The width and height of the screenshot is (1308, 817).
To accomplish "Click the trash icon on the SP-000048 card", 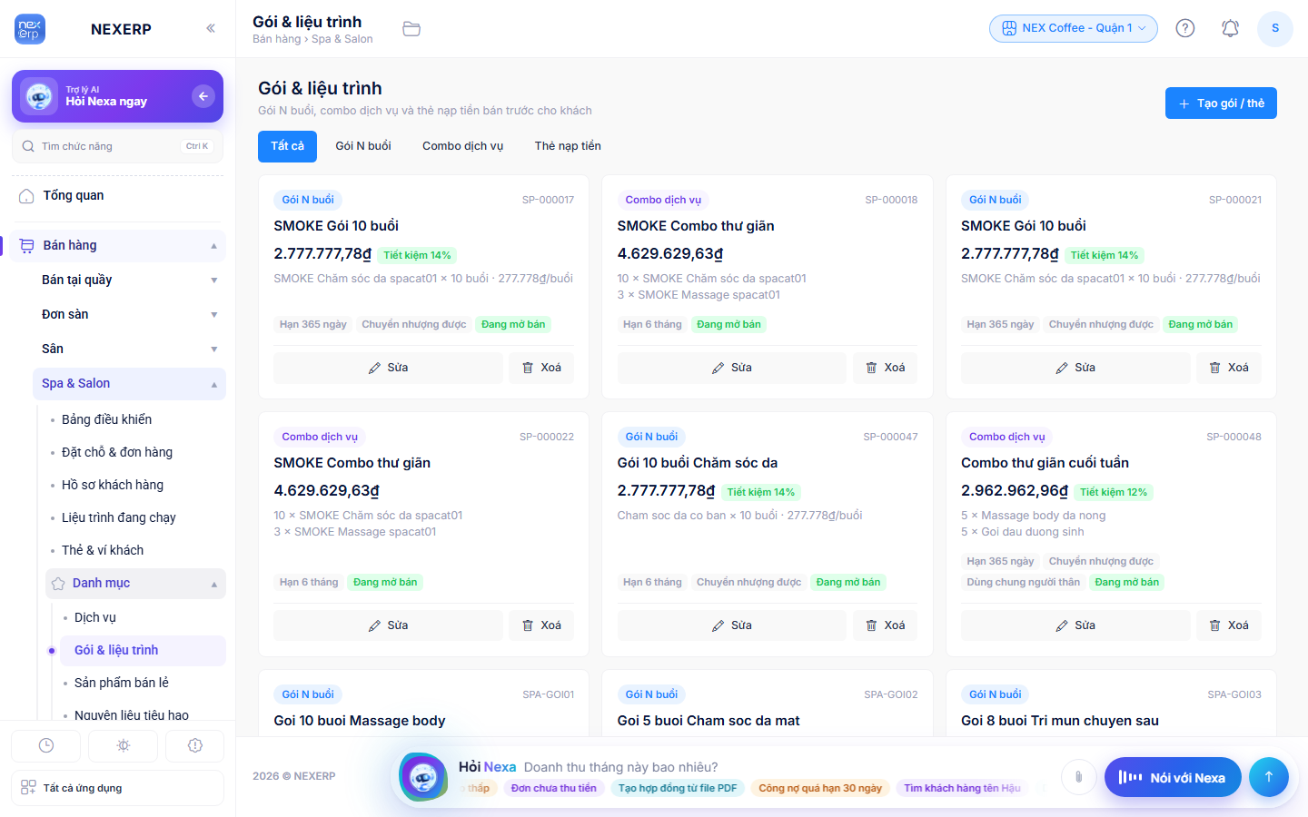I will 1214,625.
